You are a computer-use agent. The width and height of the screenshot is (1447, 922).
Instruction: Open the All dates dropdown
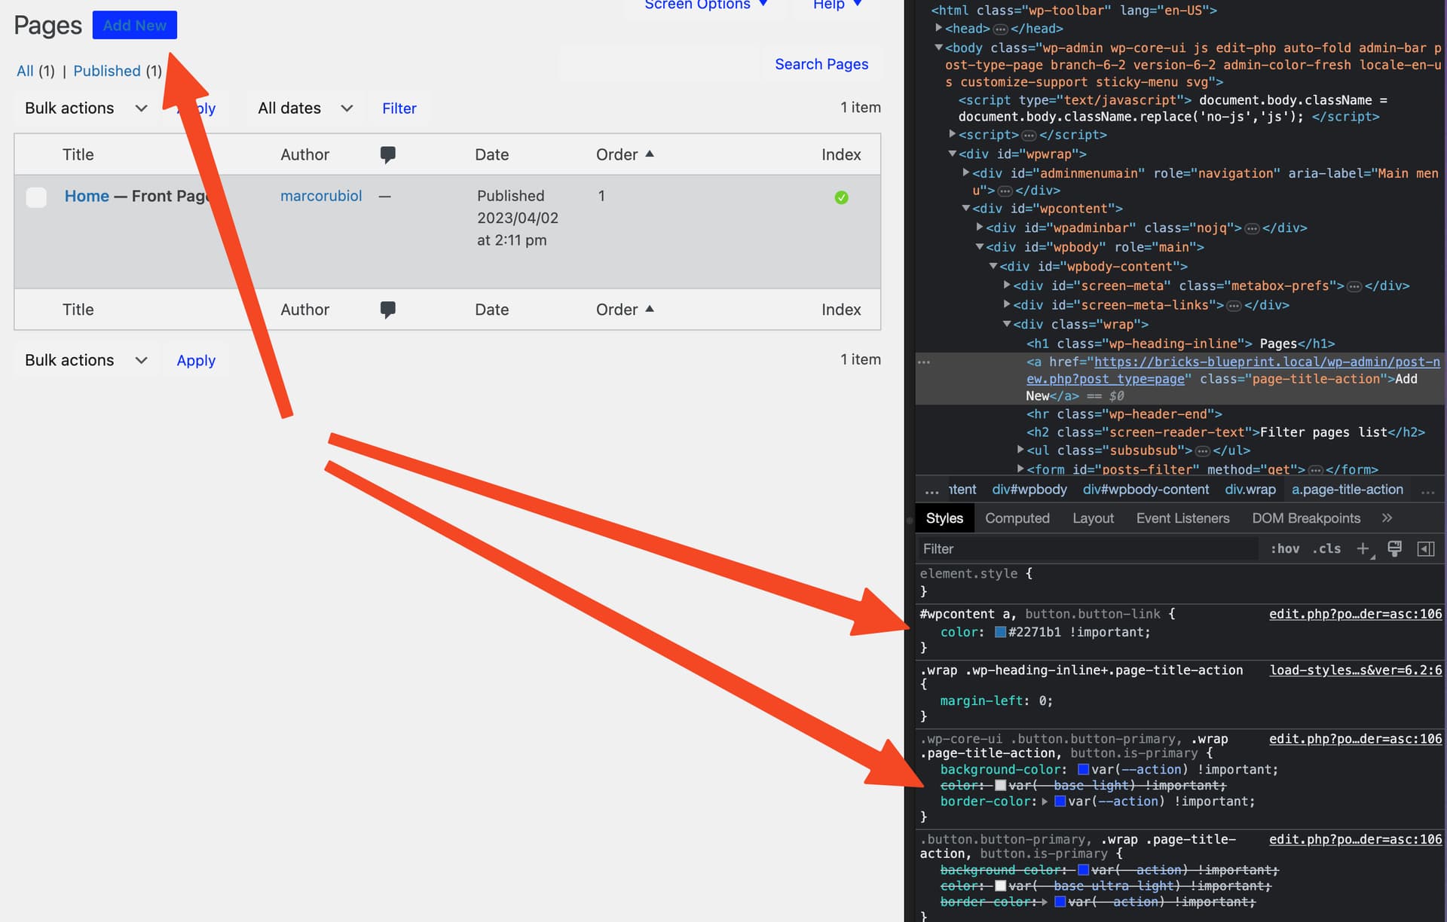[x=304, y=108]
